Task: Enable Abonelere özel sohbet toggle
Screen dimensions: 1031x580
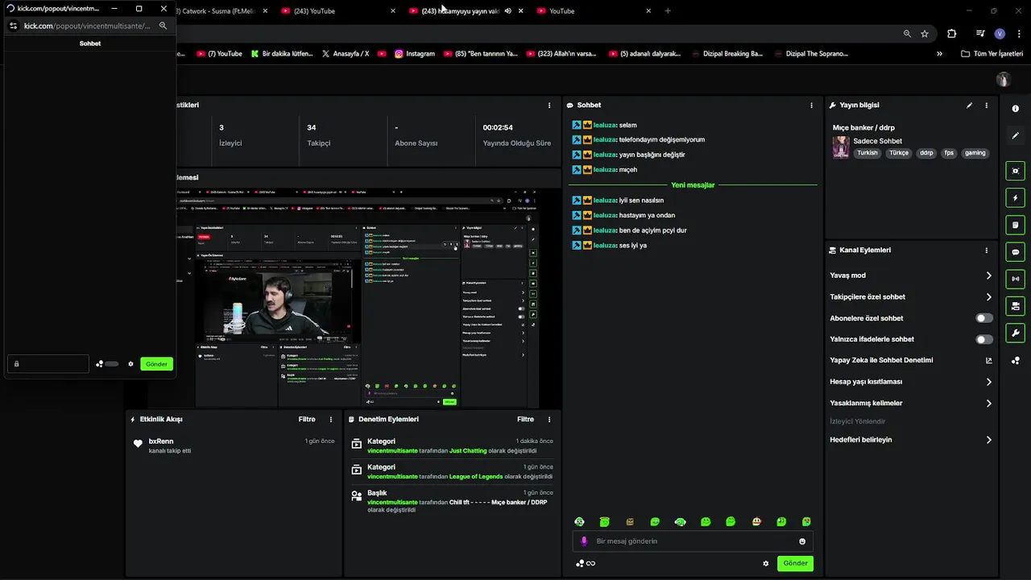Action: click(x=984, y=318)
